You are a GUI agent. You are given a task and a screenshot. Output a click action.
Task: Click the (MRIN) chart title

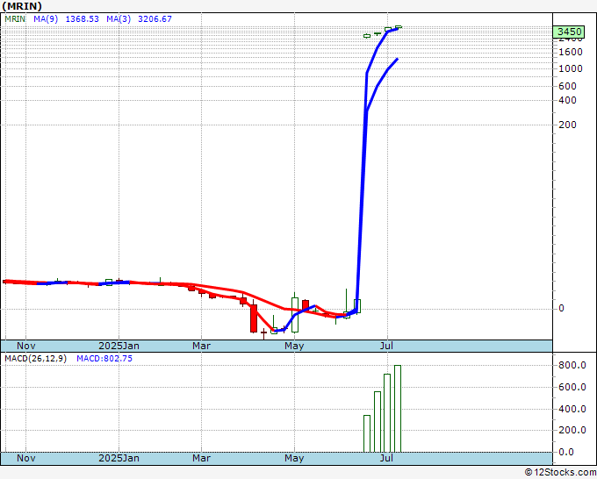click(22, 6)
